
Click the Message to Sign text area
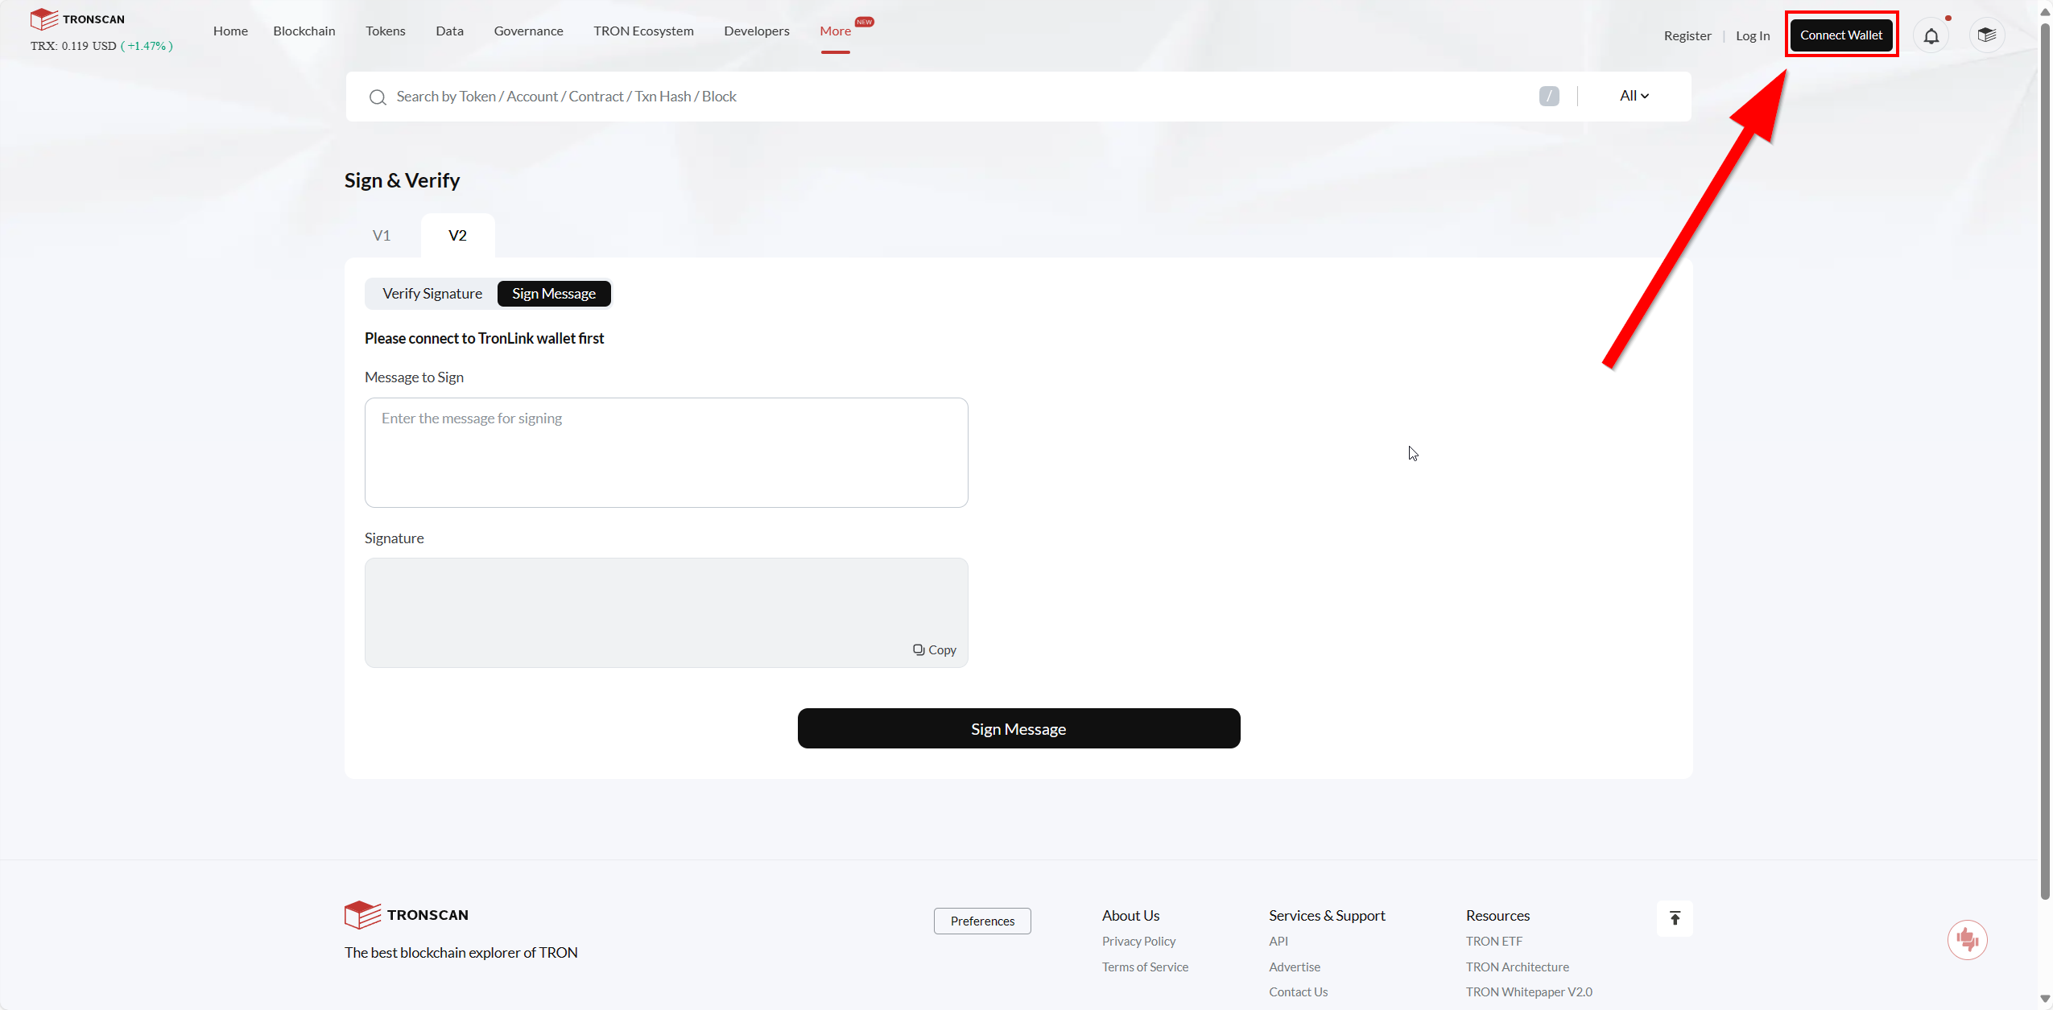tap(666, 452)
